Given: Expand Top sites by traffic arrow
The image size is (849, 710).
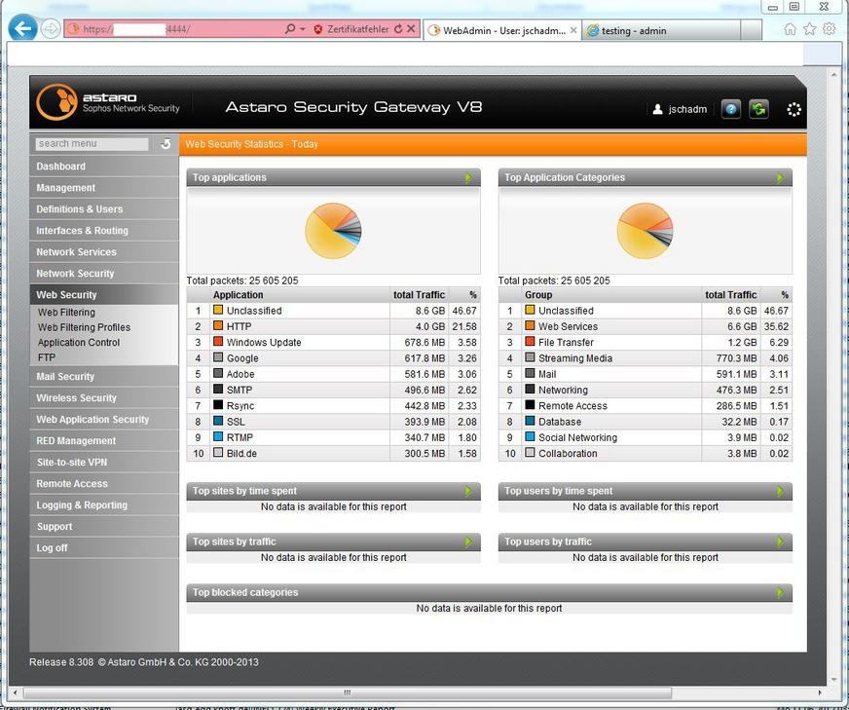Looking at the screenshot, I should pyautogui.click(x=468, y=542).
